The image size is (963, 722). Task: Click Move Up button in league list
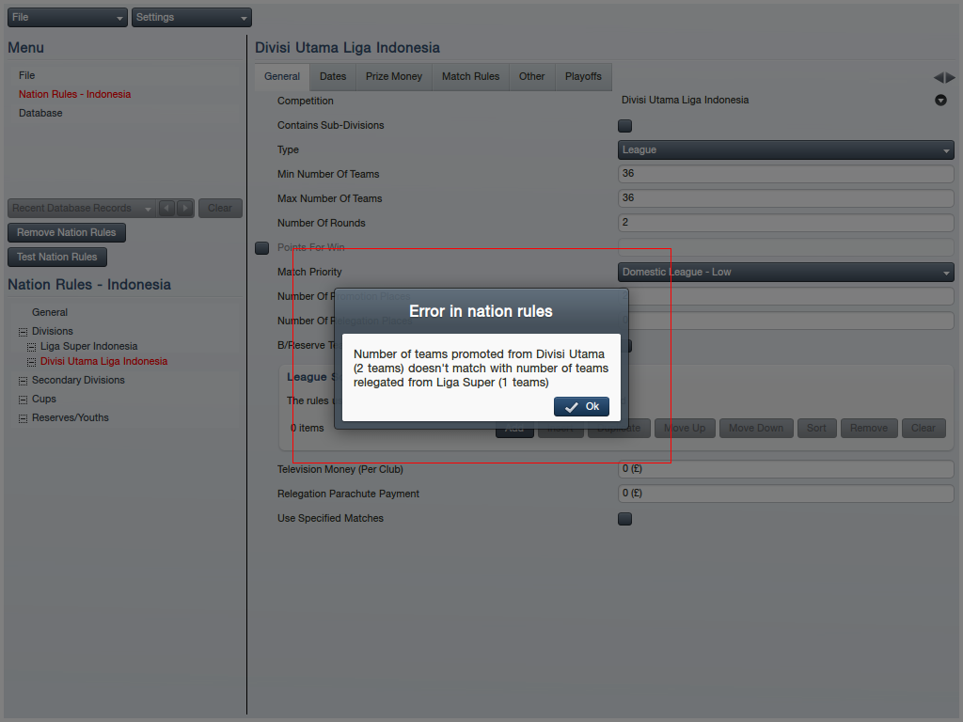[685, 429]
